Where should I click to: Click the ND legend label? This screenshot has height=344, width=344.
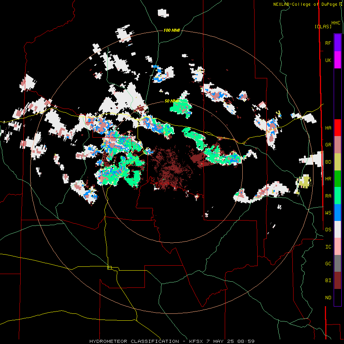point(328,298)
